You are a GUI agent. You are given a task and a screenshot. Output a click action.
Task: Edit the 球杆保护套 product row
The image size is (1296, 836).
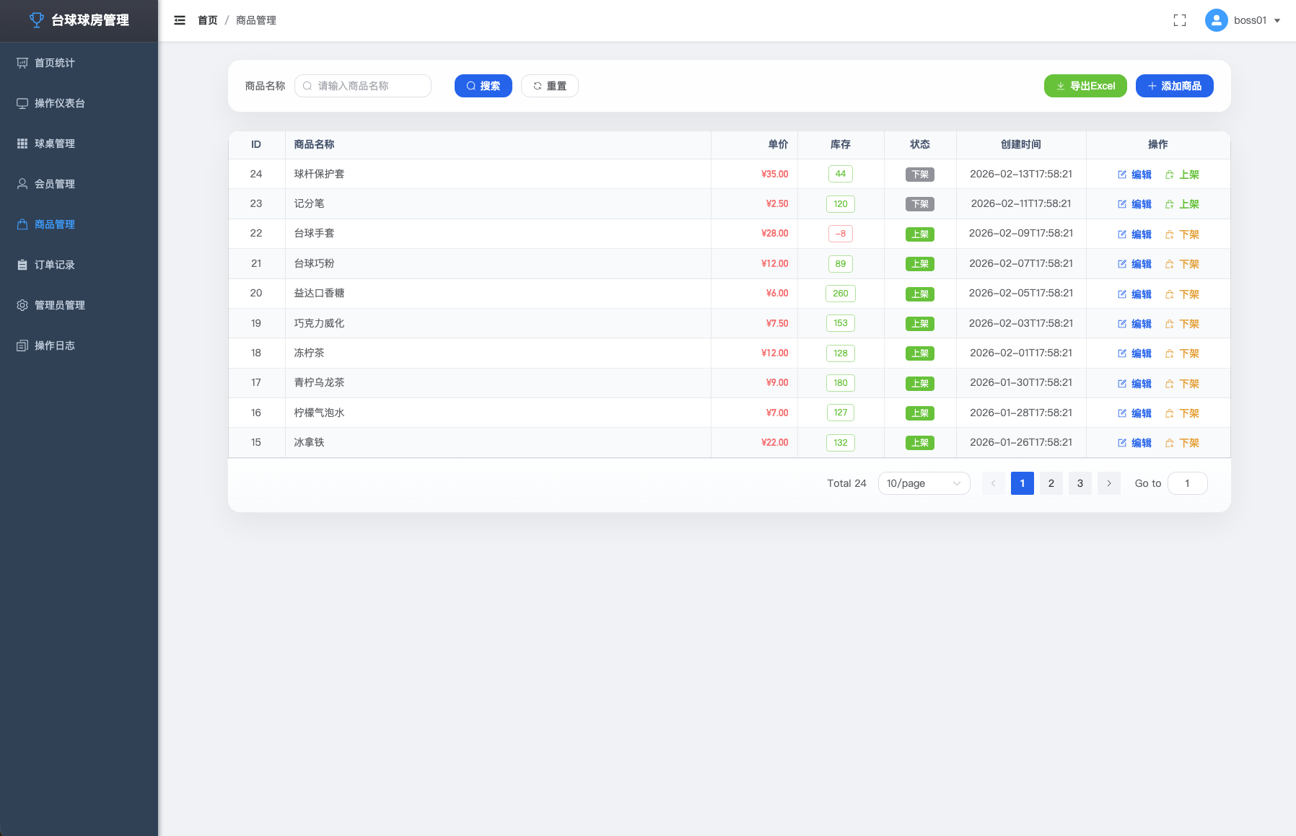click(1134, 175)
